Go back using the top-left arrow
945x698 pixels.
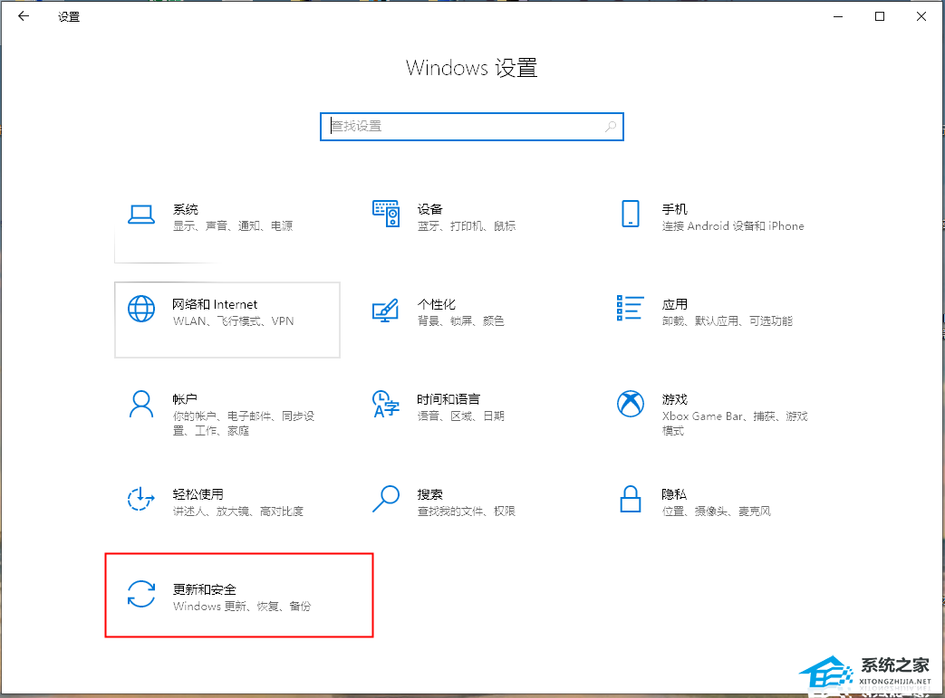[x=24, y=16]
